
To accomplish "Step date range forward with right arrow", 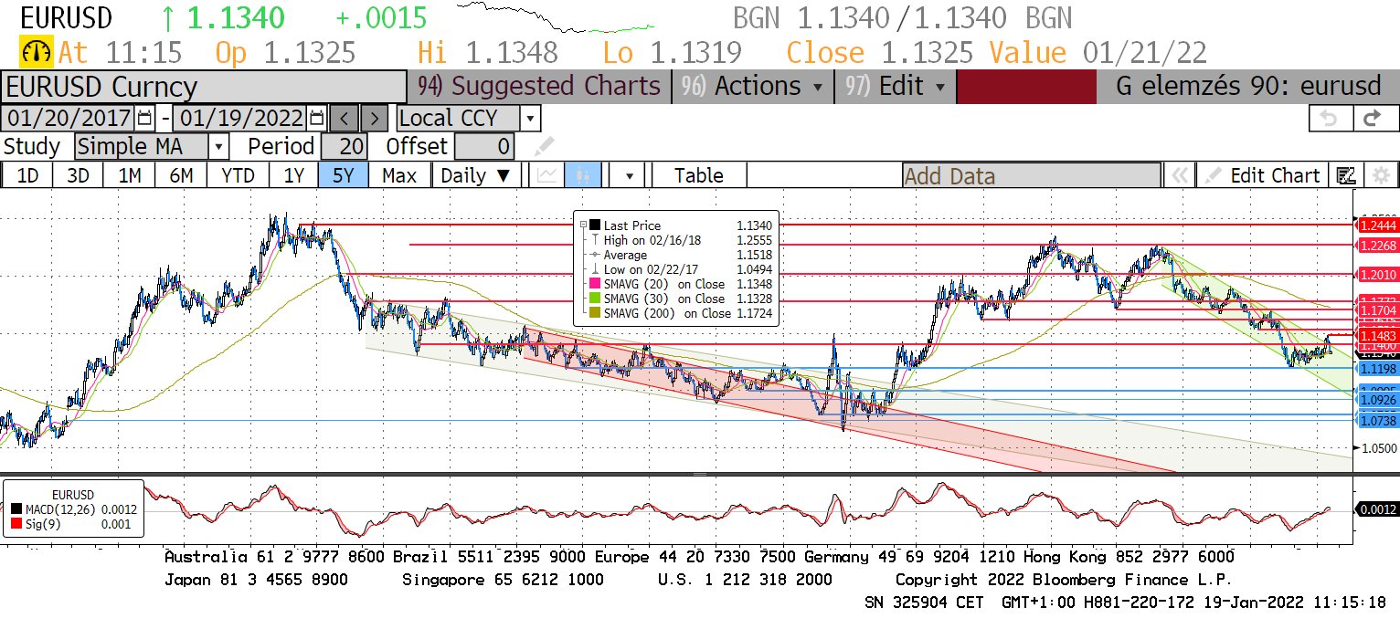I will click(374, 118).
